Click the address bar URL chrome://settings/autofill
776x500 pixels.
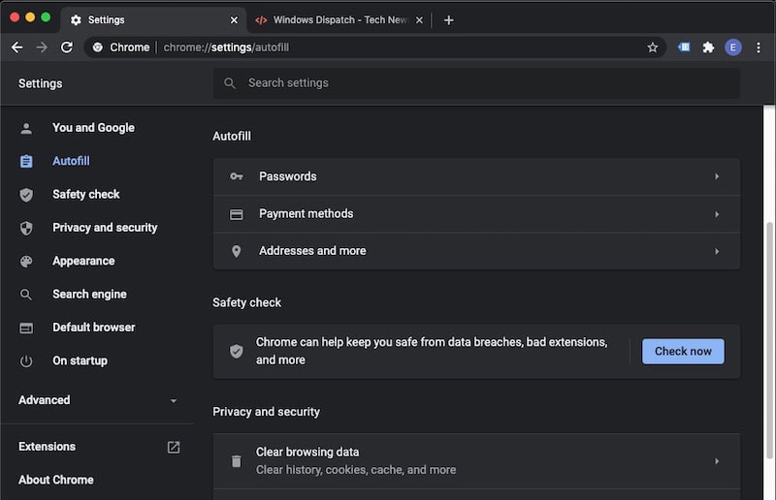(226, 47)
